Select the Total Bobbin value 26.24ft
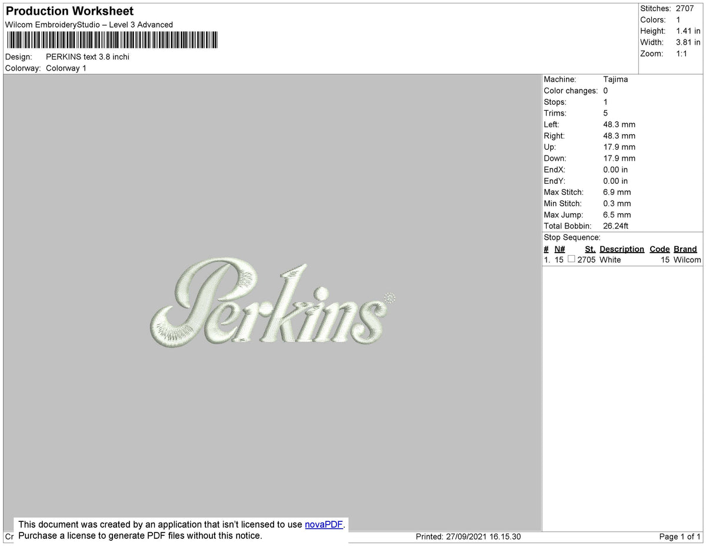 coord(616,226)
